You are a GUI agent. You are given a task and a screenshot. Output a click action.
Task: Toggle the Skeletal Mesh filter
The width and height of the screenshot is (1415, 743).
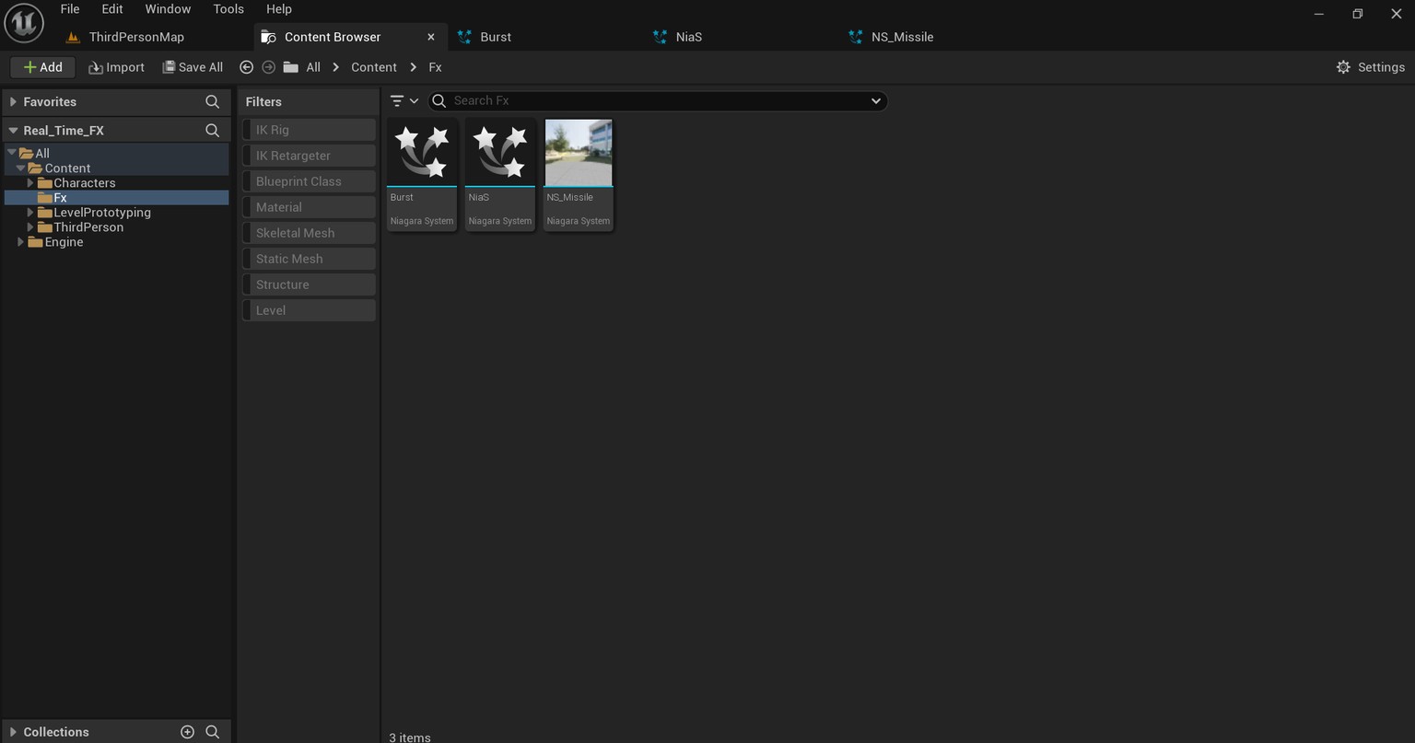pyautogui.click(x=309, y=233)
